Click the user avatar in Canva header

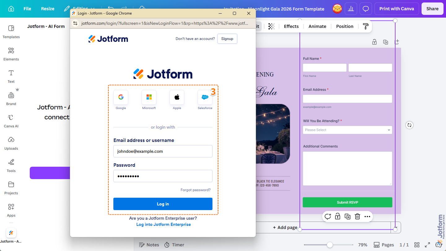(337, 9)
